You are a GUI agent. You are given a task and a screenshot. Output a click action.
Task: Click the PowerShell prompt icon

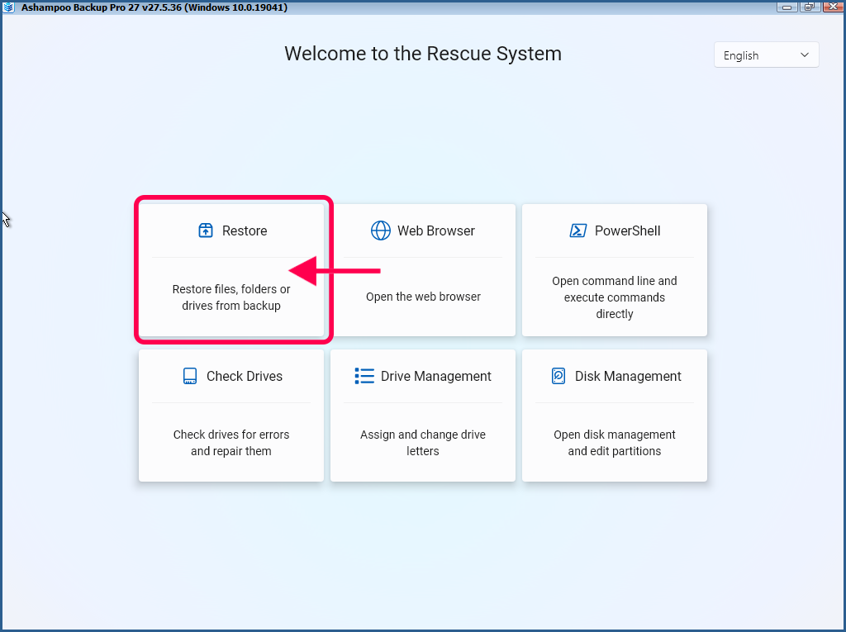pos(577,230)
